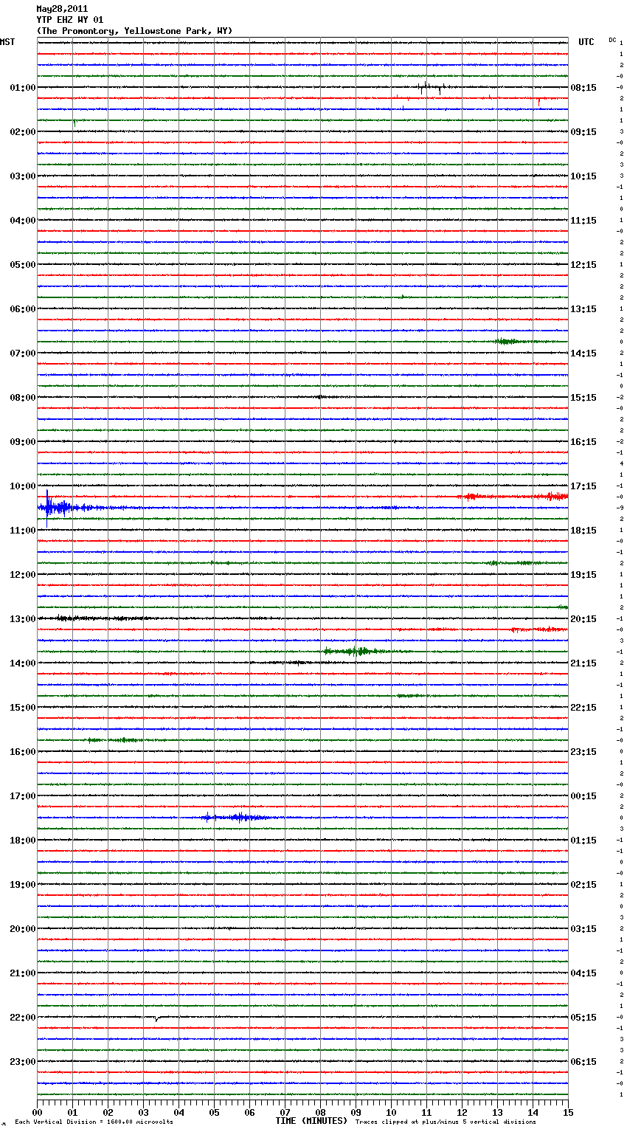627x1132 pixels.
Task: Click the large blue earthquake spike after 10:00
Action: 47,507
